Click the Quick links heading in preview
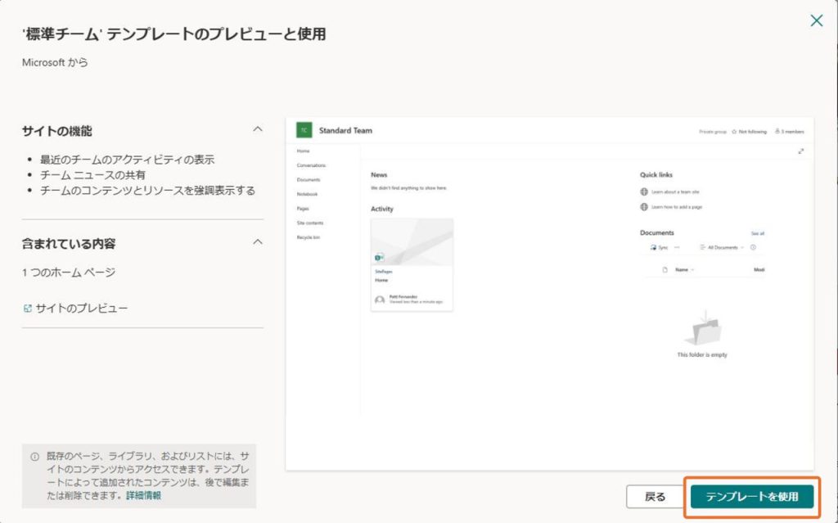 click(x=656, y=175)
